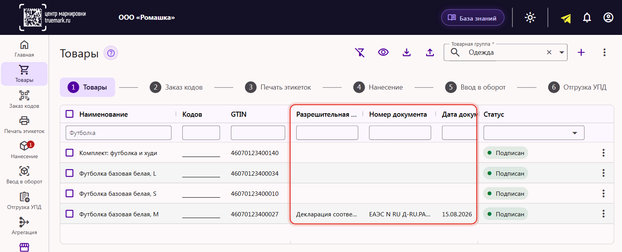Click the magnifier in Товарная группа field
The width and height of the screenshot is (622, 252).
pyautogui.click(x=455, y=52)
